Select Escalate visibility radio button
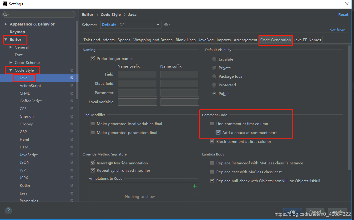Image resolution: width=354 pixels, height=220 pixels. (x=214, y=59)
